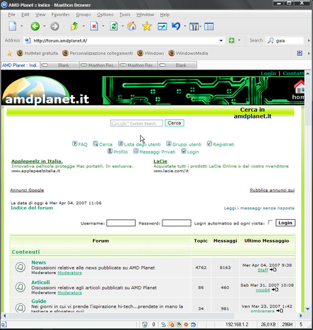Open the Stop button dropdown arrow
The width and height of the screenshot is (313, 330).
[103, 26]
